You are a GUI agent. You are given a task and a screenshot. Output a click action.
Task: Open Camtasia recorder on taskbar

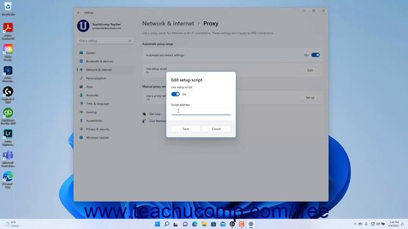(x=242, y=224)
